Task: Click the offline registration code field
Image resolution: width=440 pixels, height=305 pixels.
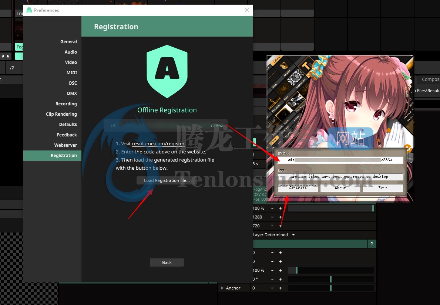Action: (x=165, y=125)
